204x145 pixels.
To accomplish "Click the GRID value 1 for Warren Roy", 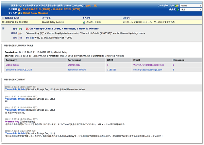I will [108, 65].
